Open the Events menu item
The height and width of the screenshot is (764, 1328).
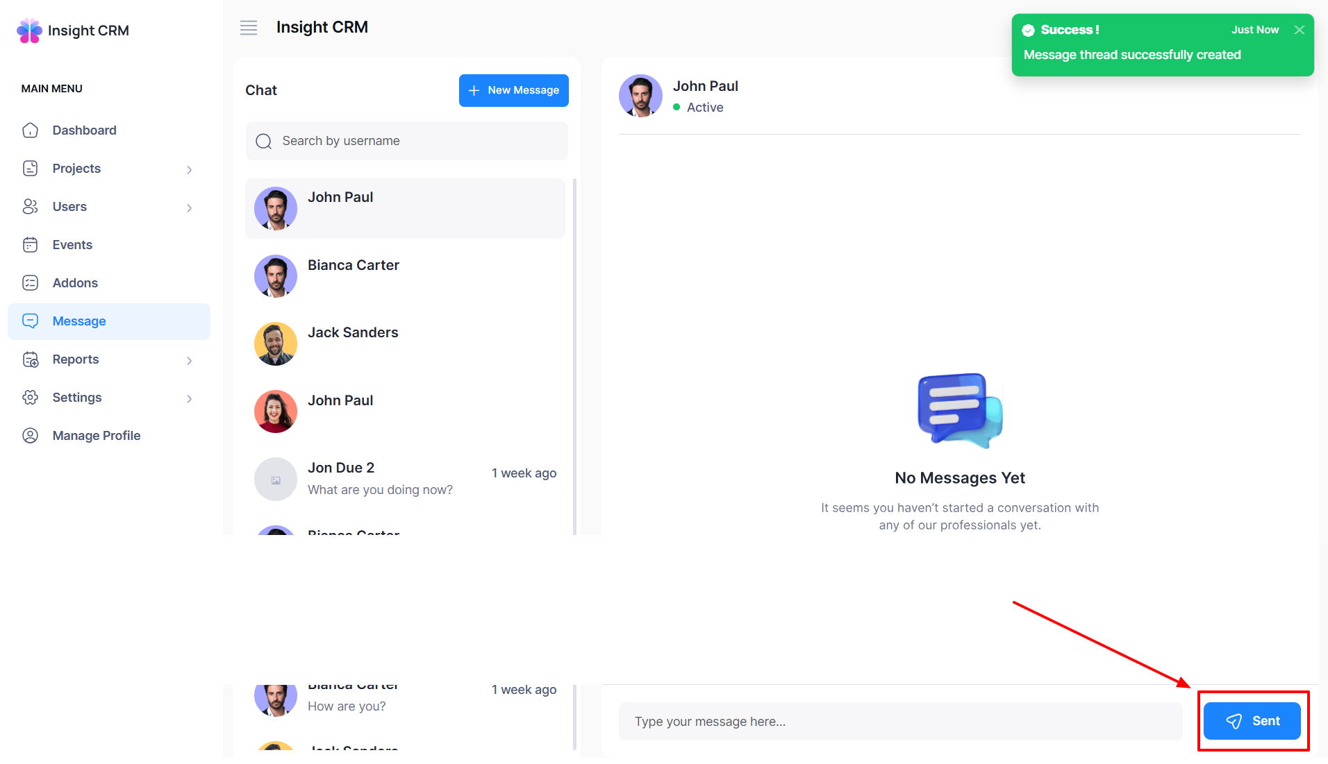(72, 245)
